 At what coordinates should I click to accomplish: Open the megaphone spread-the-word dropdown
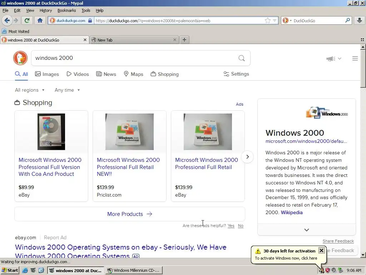(334, 58)
